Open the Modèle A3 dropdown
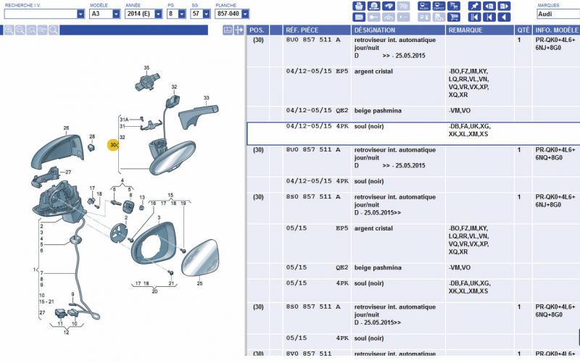 coord(116,14)
